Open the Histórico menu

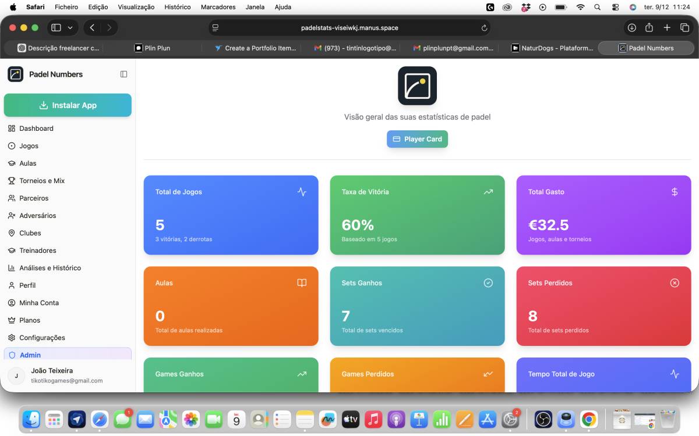(178, 7)
